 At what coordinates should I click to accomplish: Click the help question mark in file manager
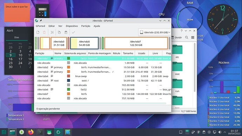182,31
